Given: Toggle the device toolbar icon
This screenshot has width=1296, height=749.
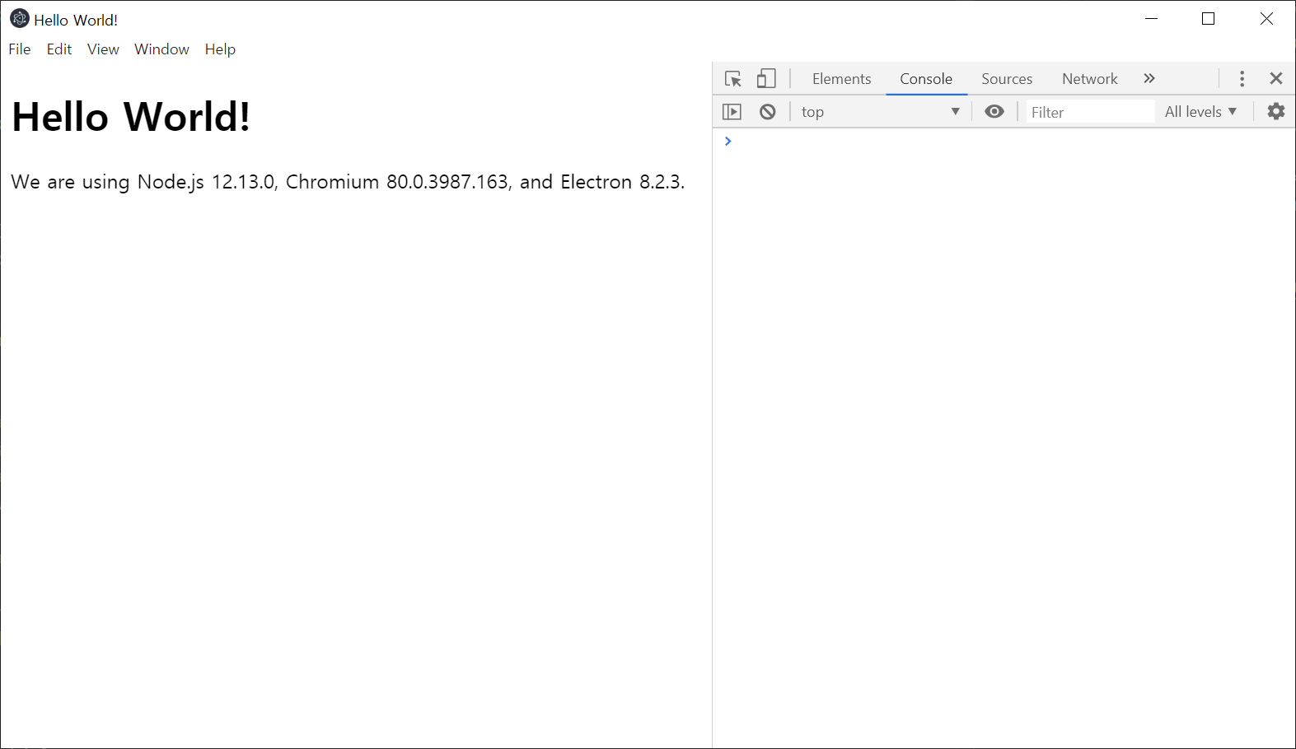Looking at the screenshot, I should point(766,79).
